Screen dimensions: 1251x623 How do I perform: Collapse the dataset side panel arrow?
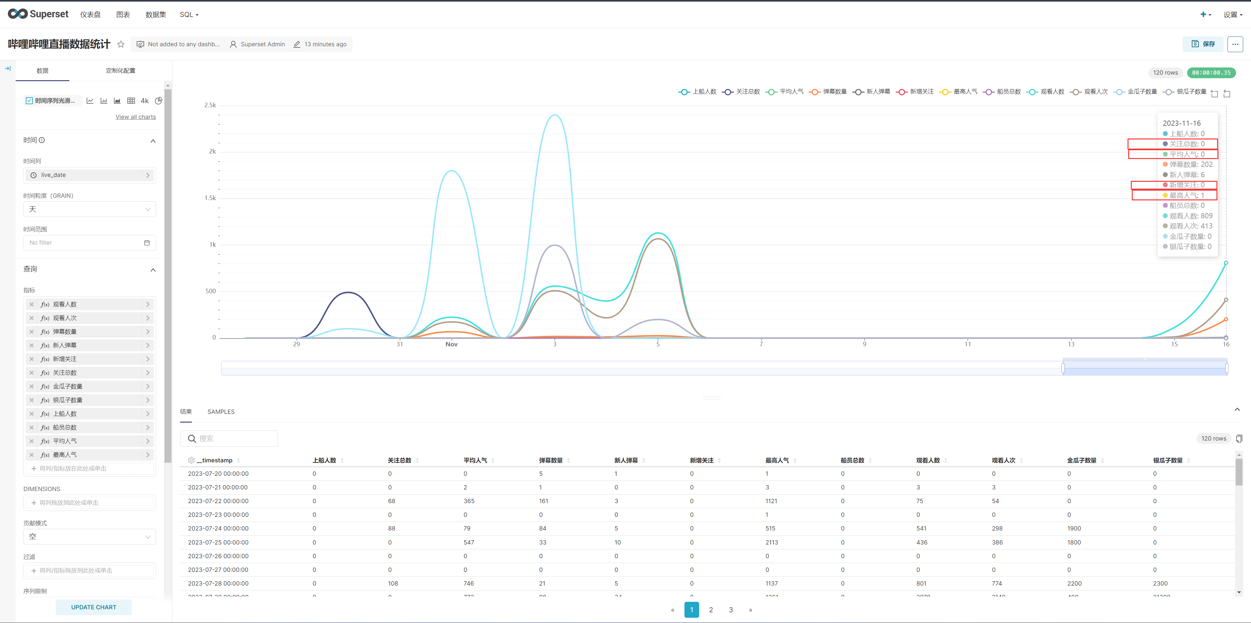(8, 68)
